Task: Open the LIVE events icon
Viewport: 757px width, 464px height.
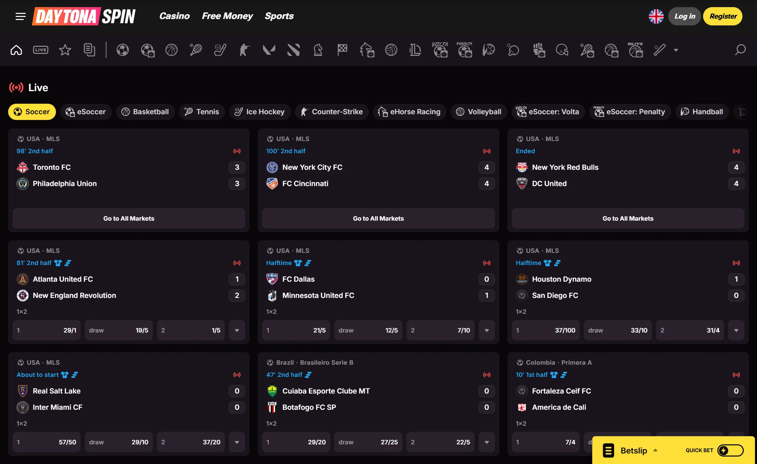Action: [41, 50]
